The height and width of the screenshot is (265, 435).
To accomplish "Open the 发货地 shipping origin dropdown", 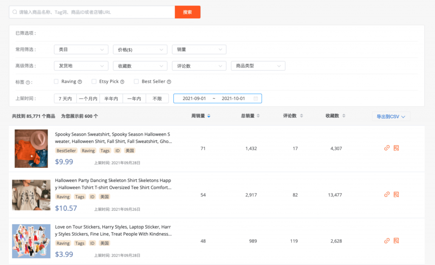I will (81, 66).
